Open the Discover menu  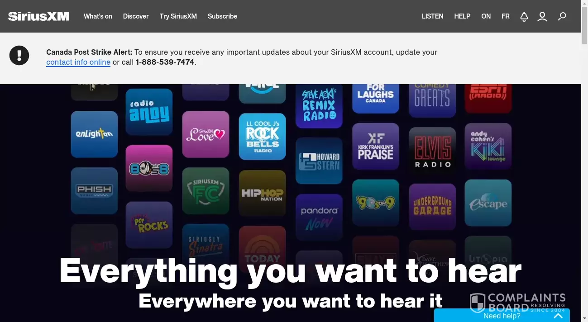pos(135,16)
